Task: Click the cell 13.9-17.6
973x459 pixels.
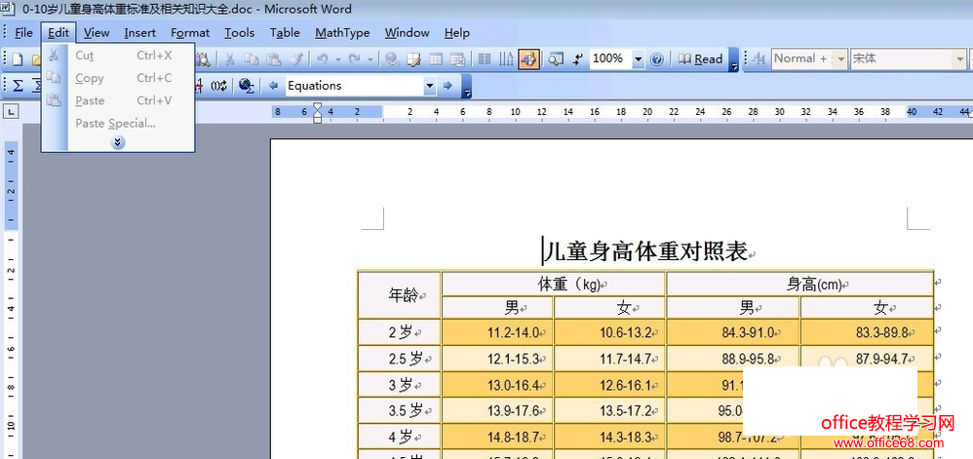Action: click(x=497, y=410)
